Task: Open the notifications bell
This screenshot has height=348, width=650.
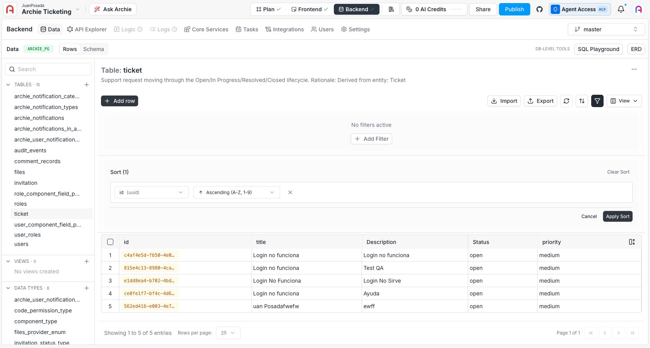Action: click(x=621, y=9)
